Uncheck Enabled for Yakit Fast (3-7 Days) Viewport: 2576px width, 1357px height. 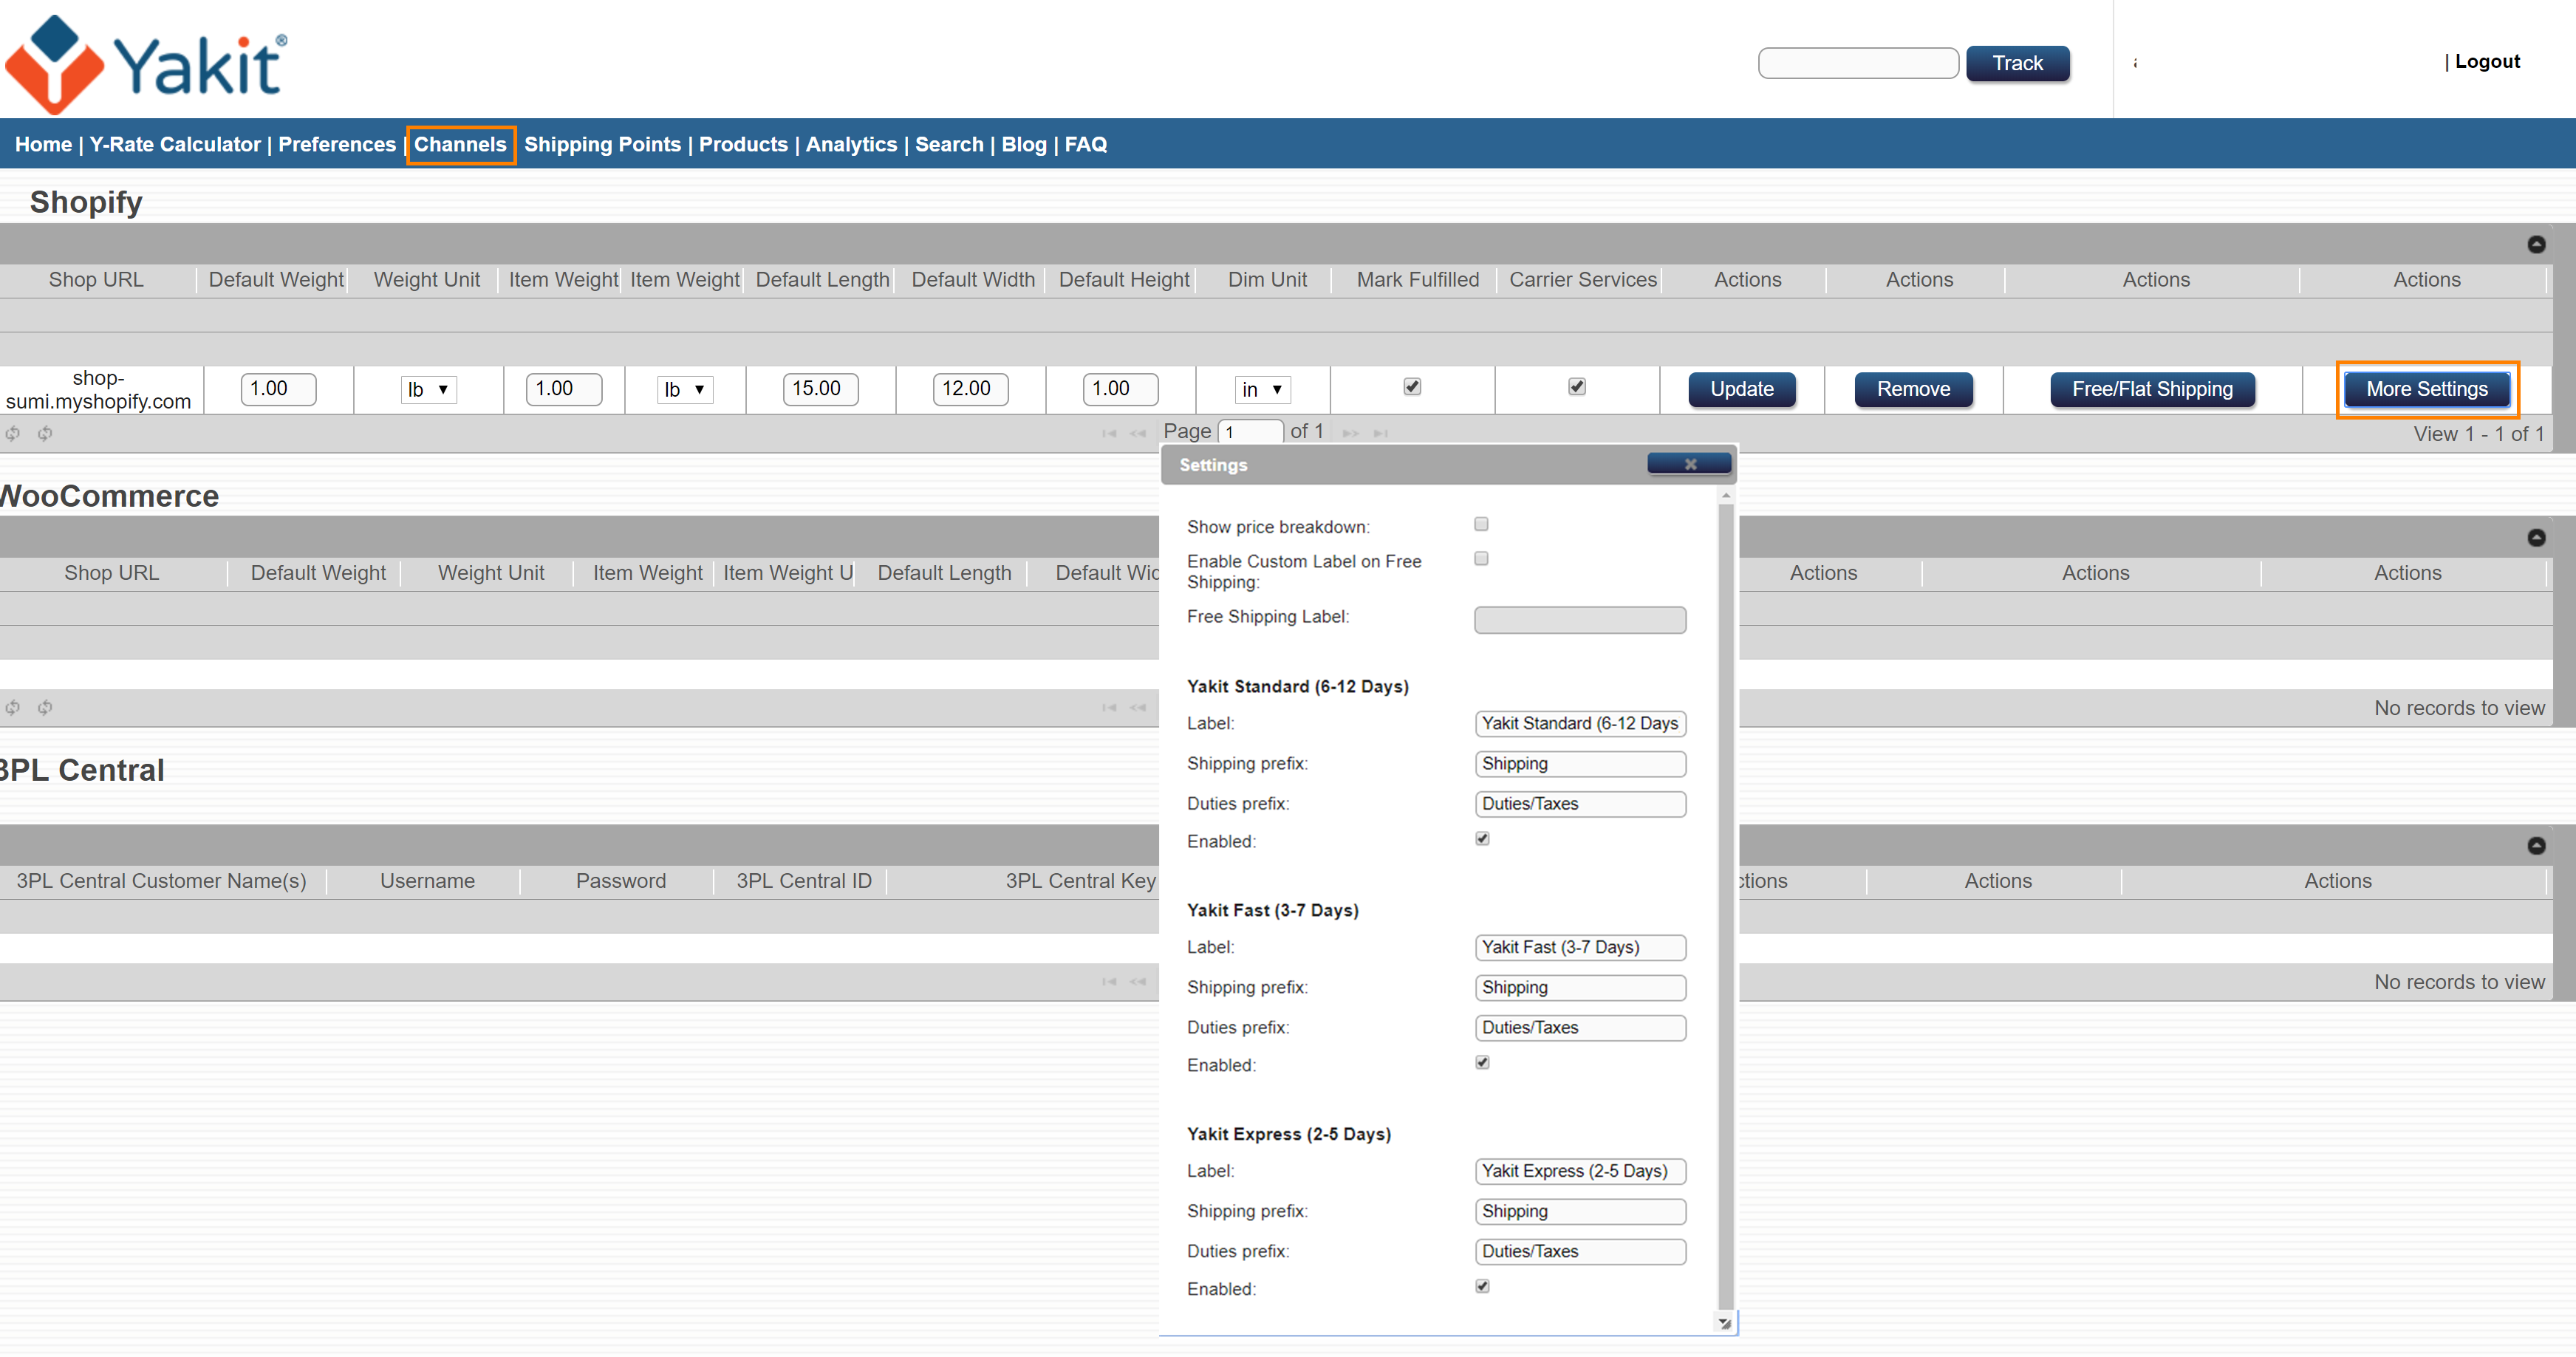1482,1063
